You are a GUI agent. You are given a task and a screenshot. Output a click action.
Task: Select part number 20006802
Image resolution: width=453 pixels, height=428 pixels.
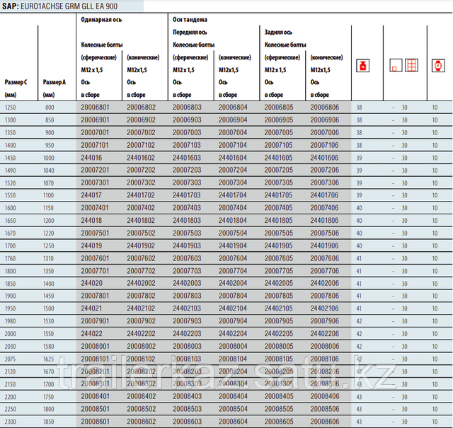(141, 108)
